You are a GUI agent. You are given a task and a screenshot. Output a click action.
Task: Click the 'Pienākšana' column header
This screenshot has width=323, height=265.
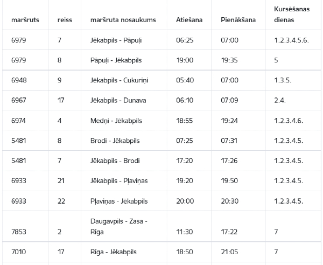(238, 20)
